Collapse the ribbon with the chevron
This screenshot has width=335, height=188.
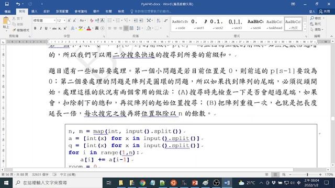[x=331, y=36]
